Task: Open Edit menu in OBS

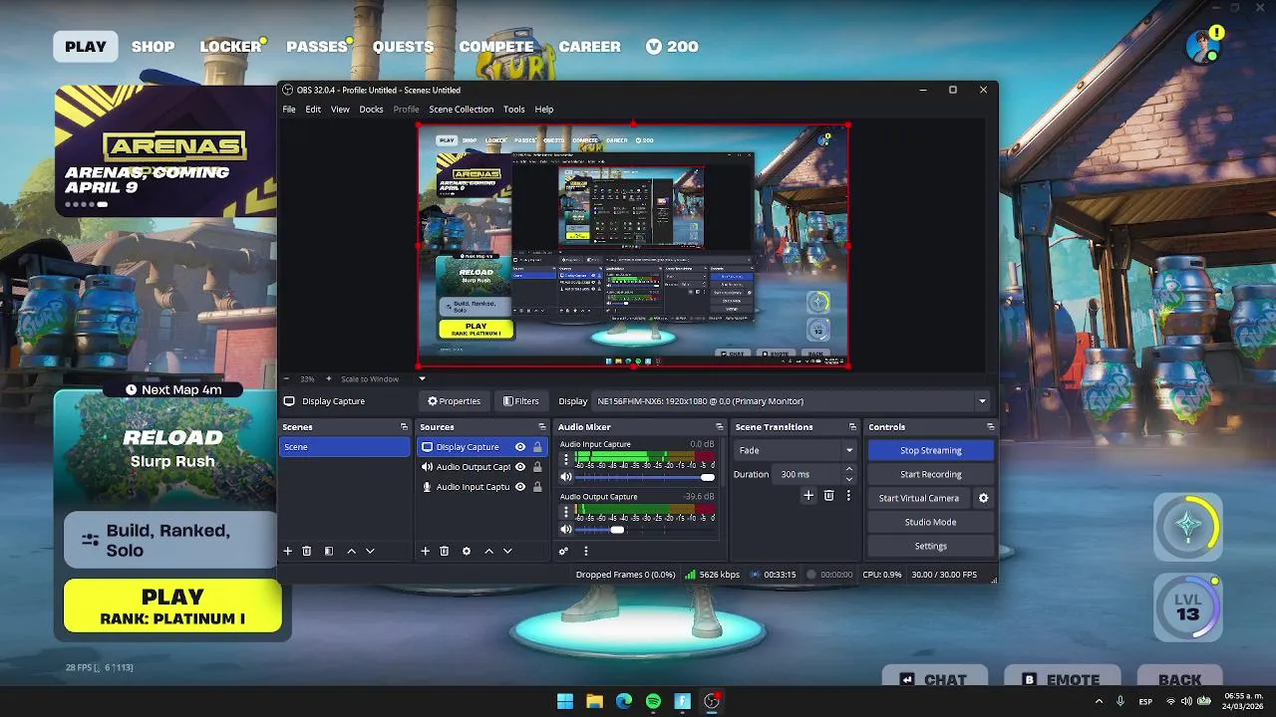Action: (313, 110)
